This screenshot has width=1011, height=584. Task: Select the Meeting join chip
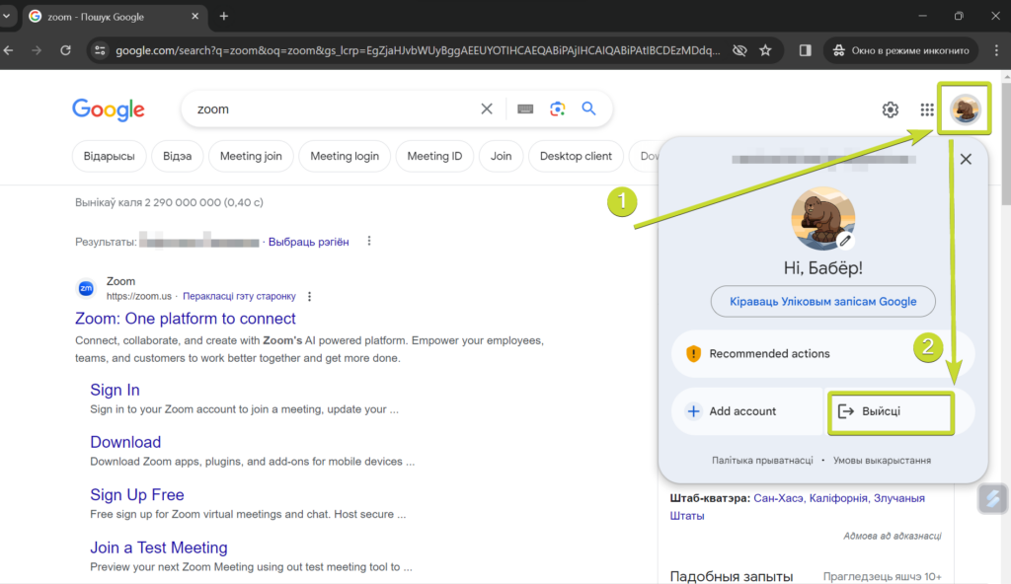[251, 156]
